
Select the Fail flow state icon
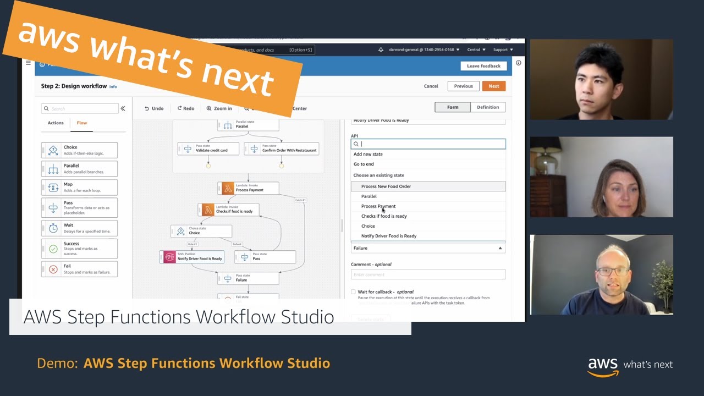click(53, 269)
